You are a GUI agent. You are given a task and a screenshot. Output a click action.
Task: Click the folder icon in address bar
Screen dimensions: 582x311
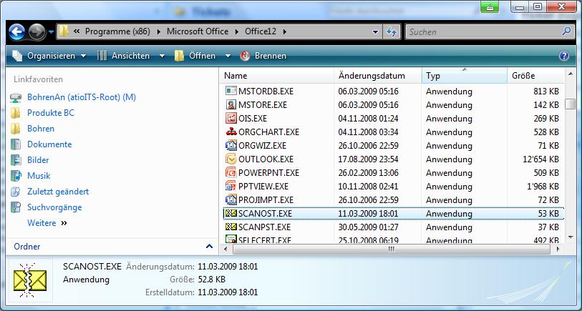[x=64, y=31]
